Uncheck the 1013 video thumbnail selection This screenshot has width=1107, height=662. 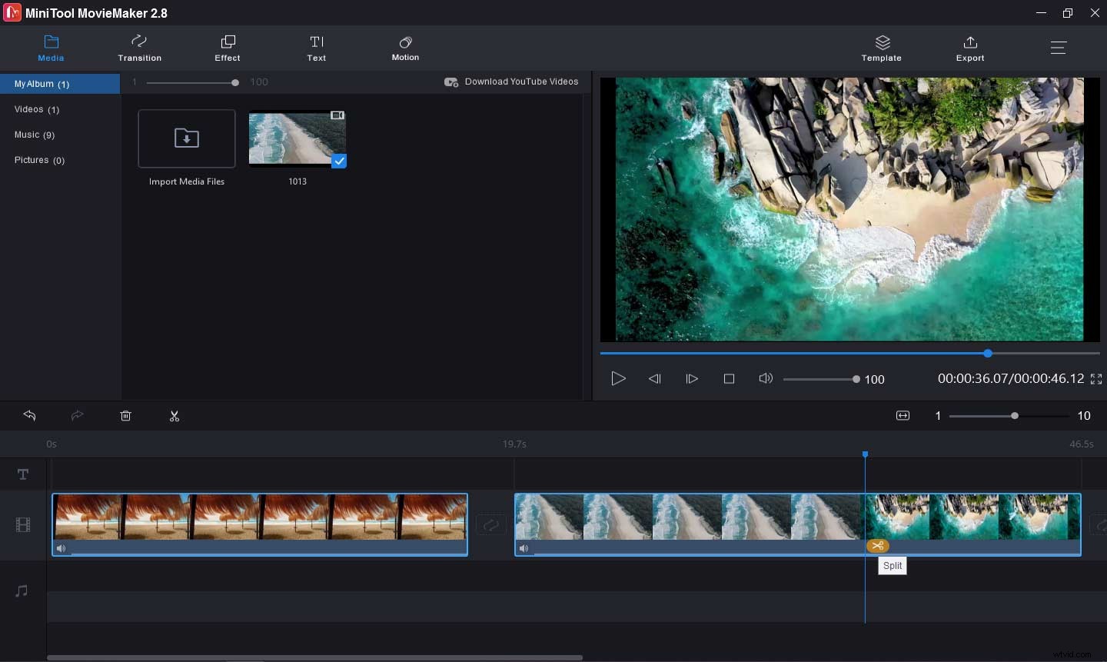(339, 161)
